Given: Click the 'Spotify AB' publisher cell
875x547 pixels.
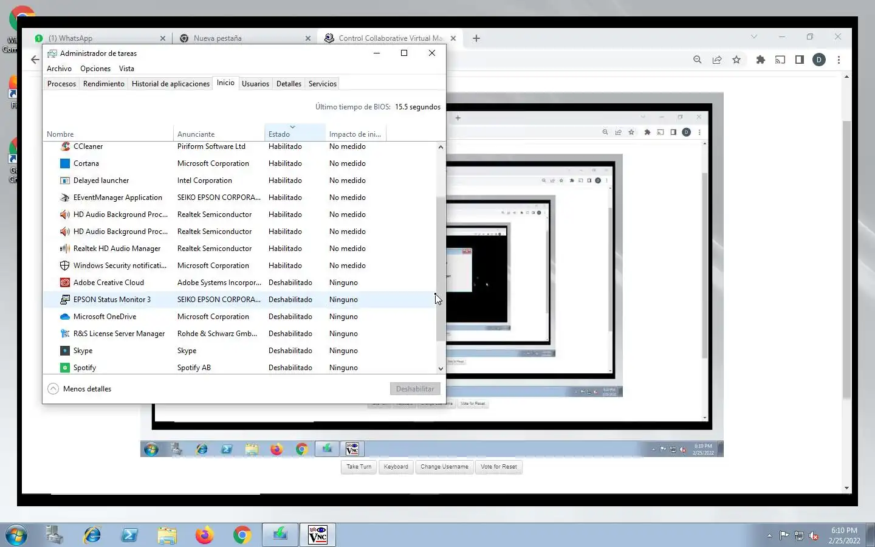Looking at the screenshot, I should click(194, 368).
